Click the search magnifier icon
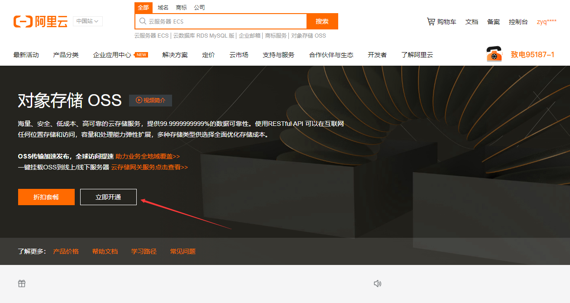This screenshot has width=570, height=303. tap(143, 21)
